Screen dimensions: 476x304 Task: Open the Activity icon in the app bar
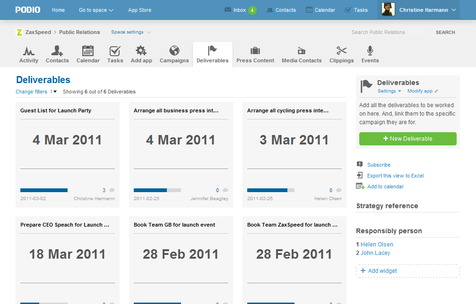pos(29,51)
